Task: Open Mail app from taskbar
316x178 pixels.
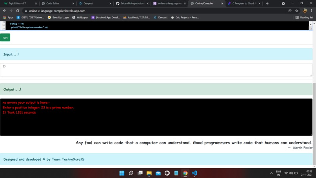Action: coord(158,173)
